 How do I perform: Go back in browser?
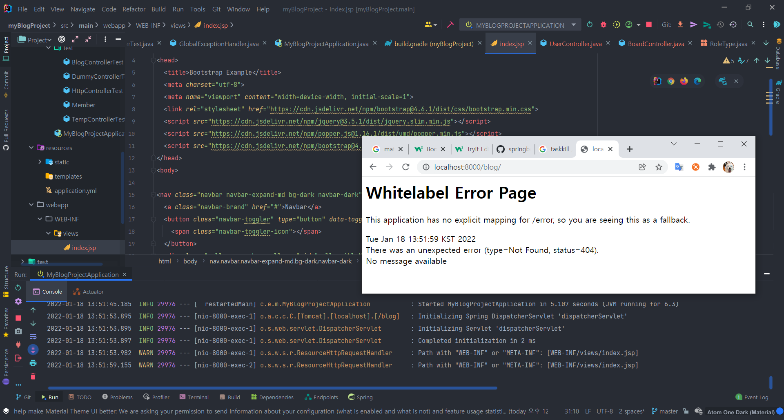click(373, 167)
